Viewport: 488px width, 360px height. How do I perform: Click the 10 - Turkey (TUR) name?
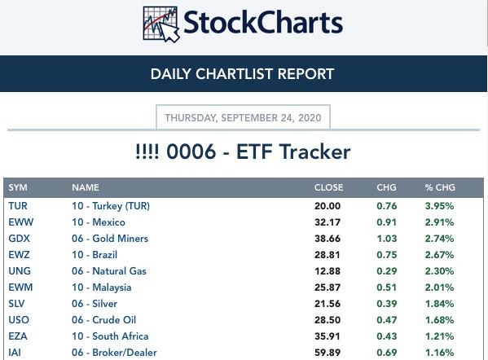111,206
